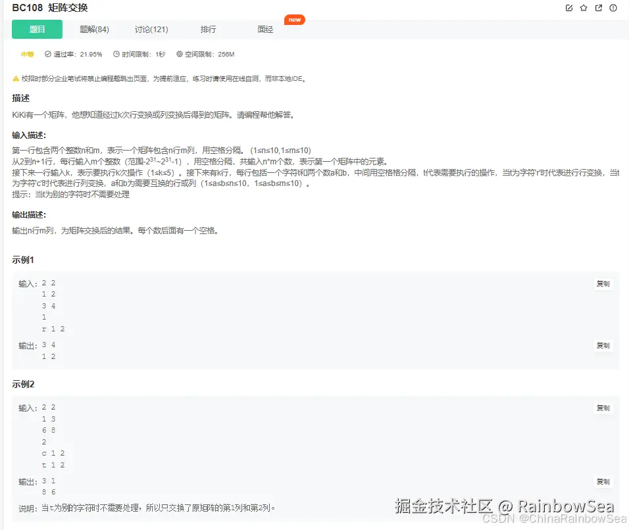Viewport: 629px width, 530px height.
Task: Copy 示例1 input with its 复制 button
Action: click(x=603, y=283)
